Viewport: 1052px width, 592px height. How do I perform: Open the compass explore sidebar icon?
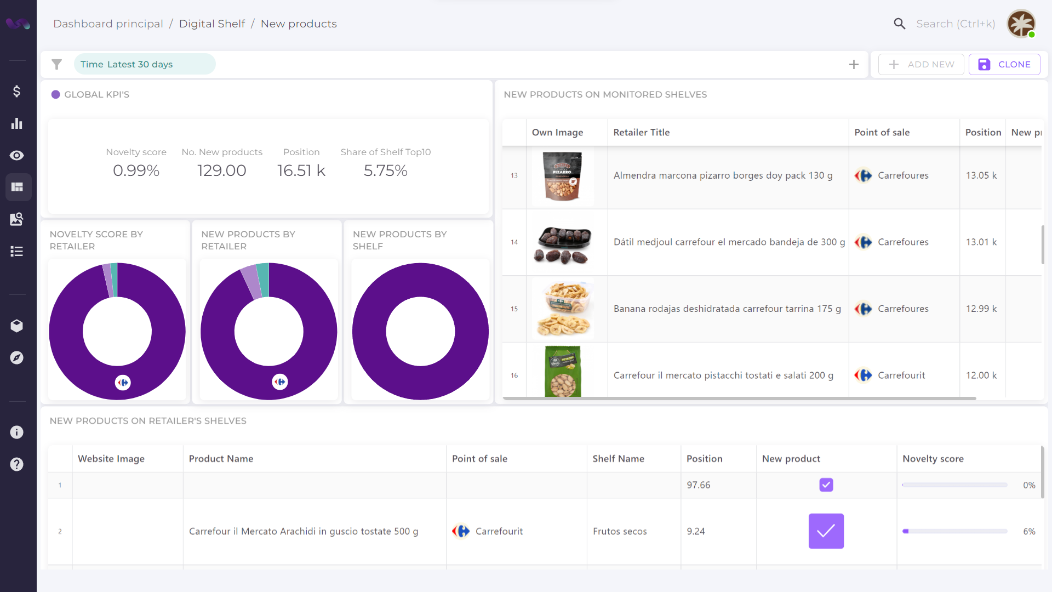point(16,358)
